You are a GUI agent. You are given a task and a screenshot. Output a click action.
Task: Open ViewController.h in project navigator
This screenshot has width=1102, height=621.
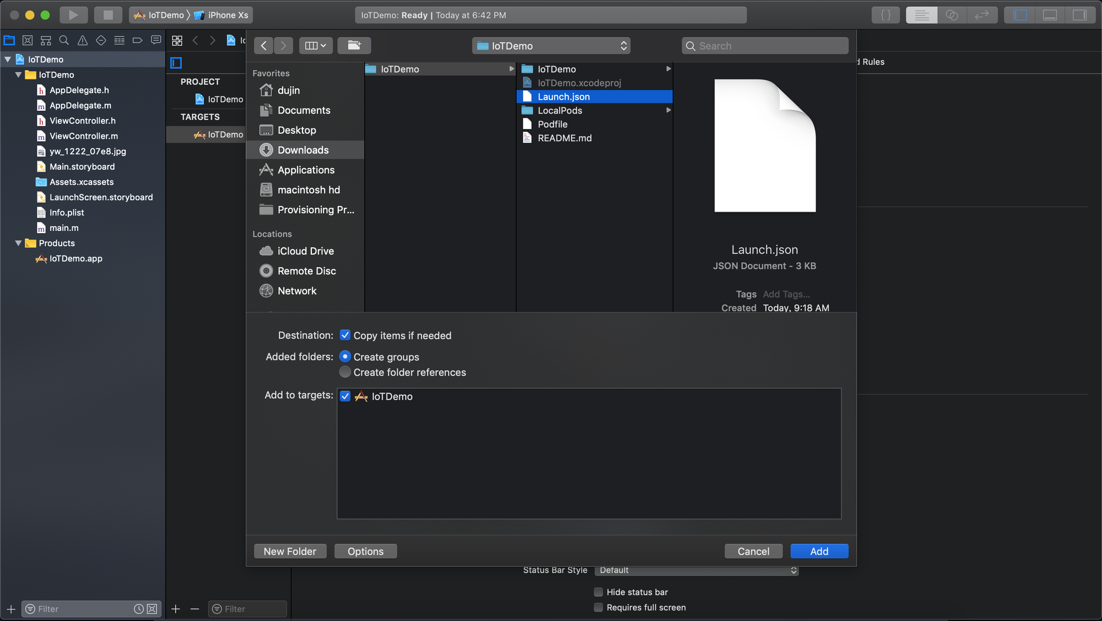tap(83, 121)
